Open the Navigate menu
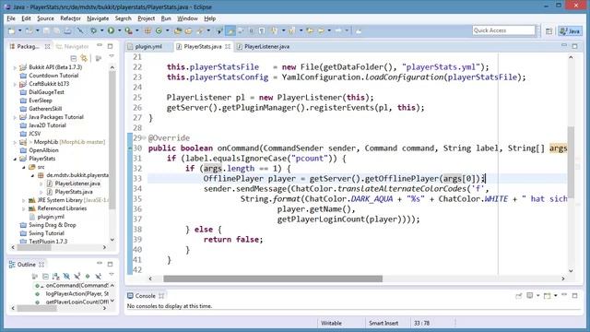Viewport: 590px width, 332px height. 98,18
